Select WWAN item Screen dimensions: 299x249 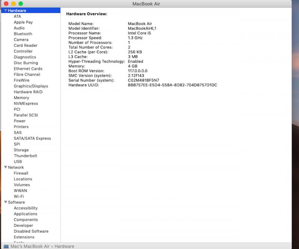[x=21, y=190]
